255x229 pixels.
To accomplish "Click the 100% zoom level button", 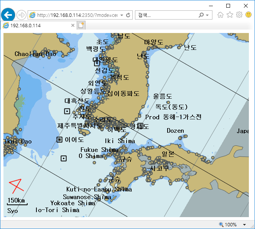I will (228, 225).
